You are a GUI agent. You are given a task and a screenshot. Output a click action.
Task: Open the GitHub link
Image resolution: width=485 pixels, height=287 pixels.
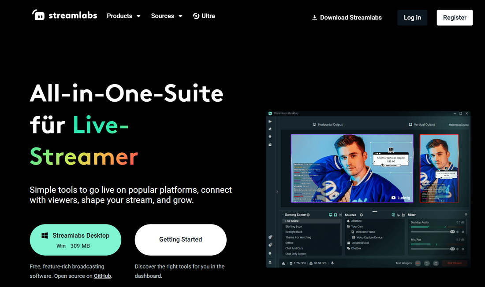[102, 276]
